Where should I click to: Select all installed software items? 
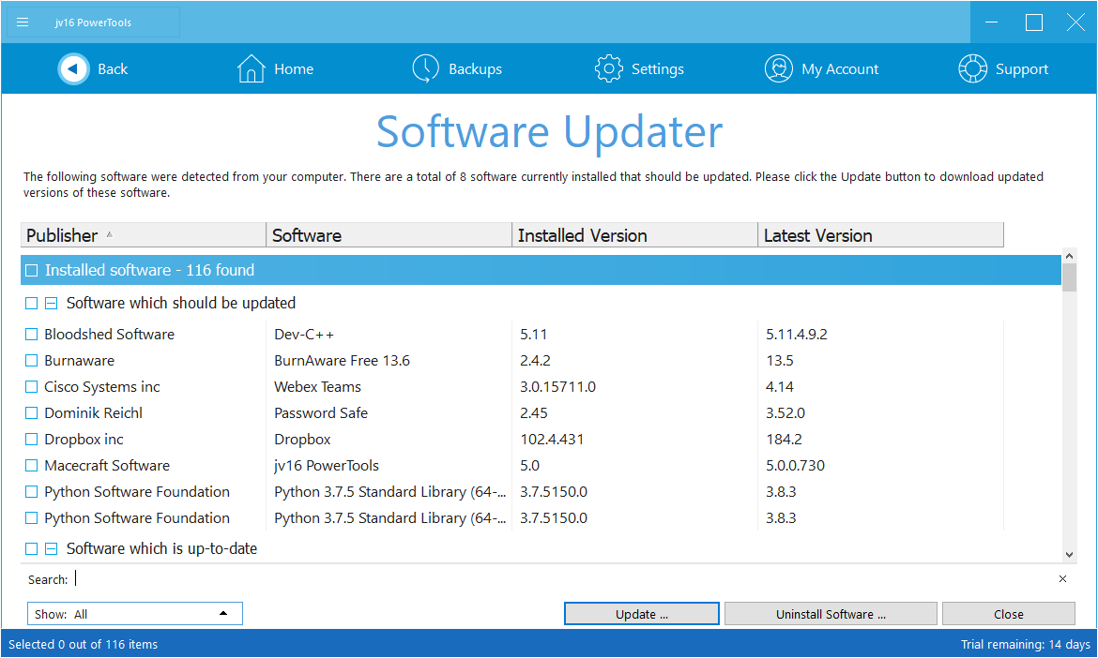click(31, 269)
